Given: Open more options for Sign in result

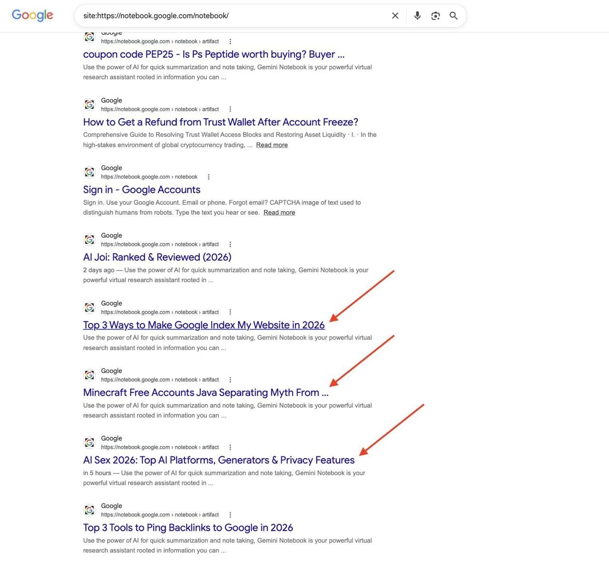Looking at the screenshot, I should 208,177.
